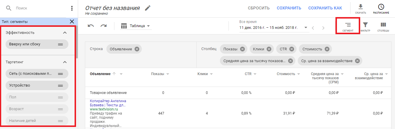395x129 pixels.
Task: Click the СОХРАНИТЬ button
Action: tap(289, 8)
